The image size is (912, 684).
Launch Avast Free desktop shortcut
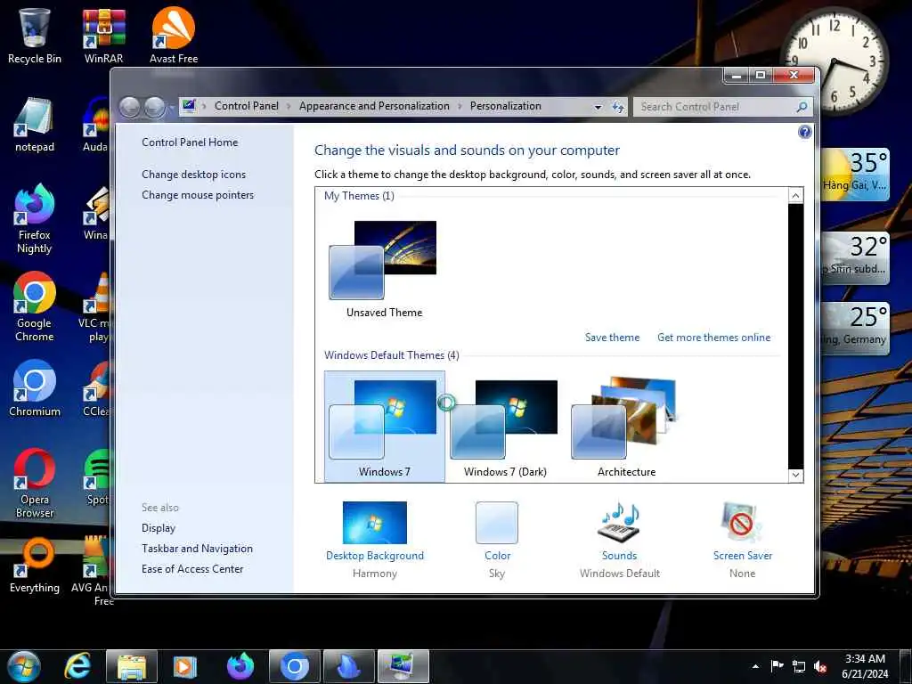click(174, 36)
